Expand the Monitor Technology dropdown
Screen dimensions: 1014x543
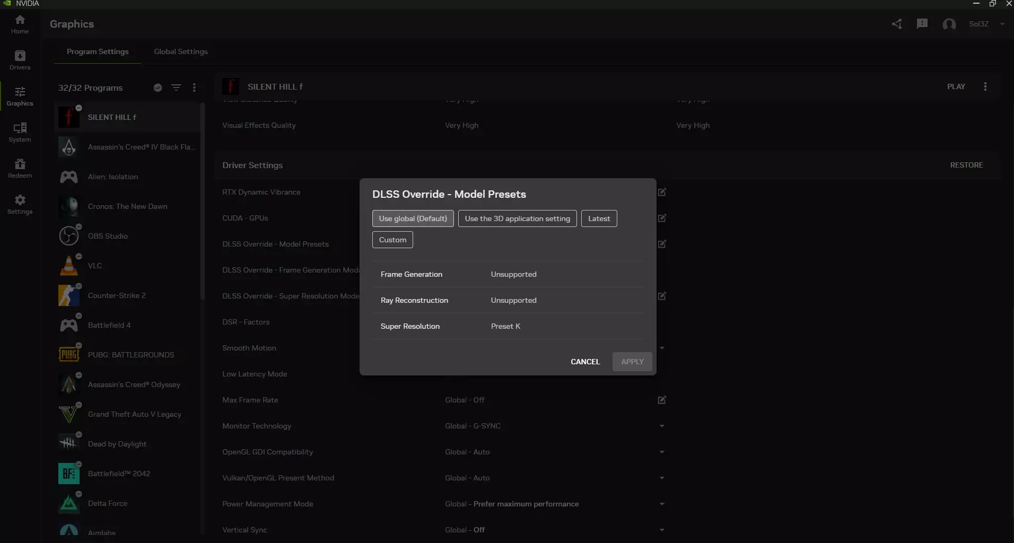(x=662, y=426)
